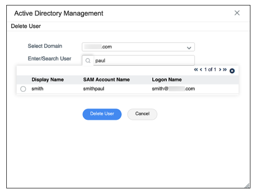Go to previous results page
This screenshot has width=254, height=192.
coord(201,70)
